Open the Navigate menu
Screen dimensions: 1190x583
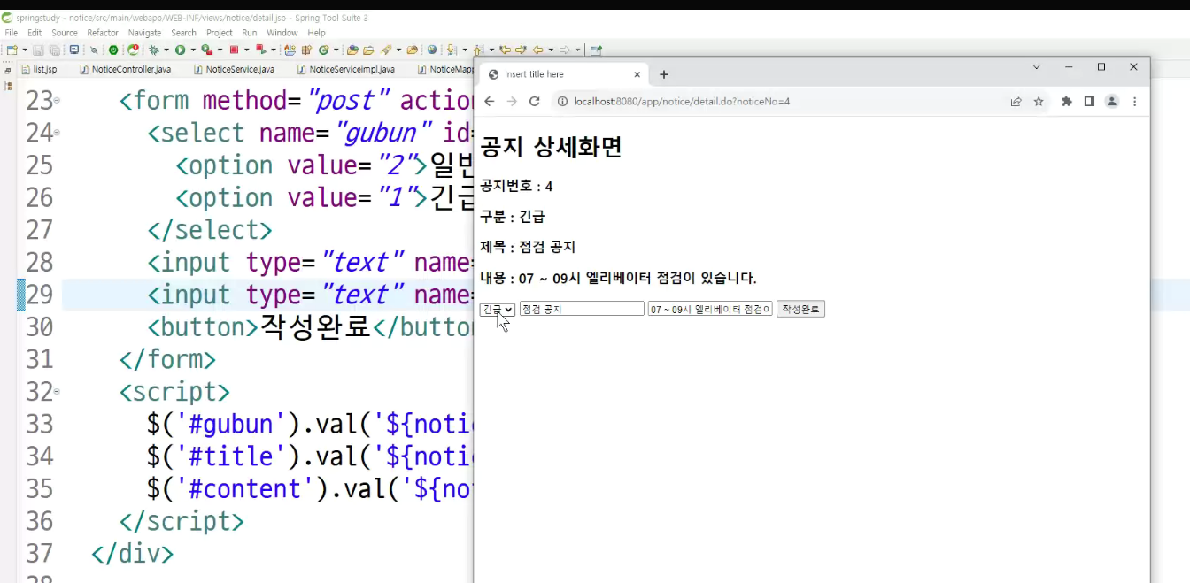point(145,33)
